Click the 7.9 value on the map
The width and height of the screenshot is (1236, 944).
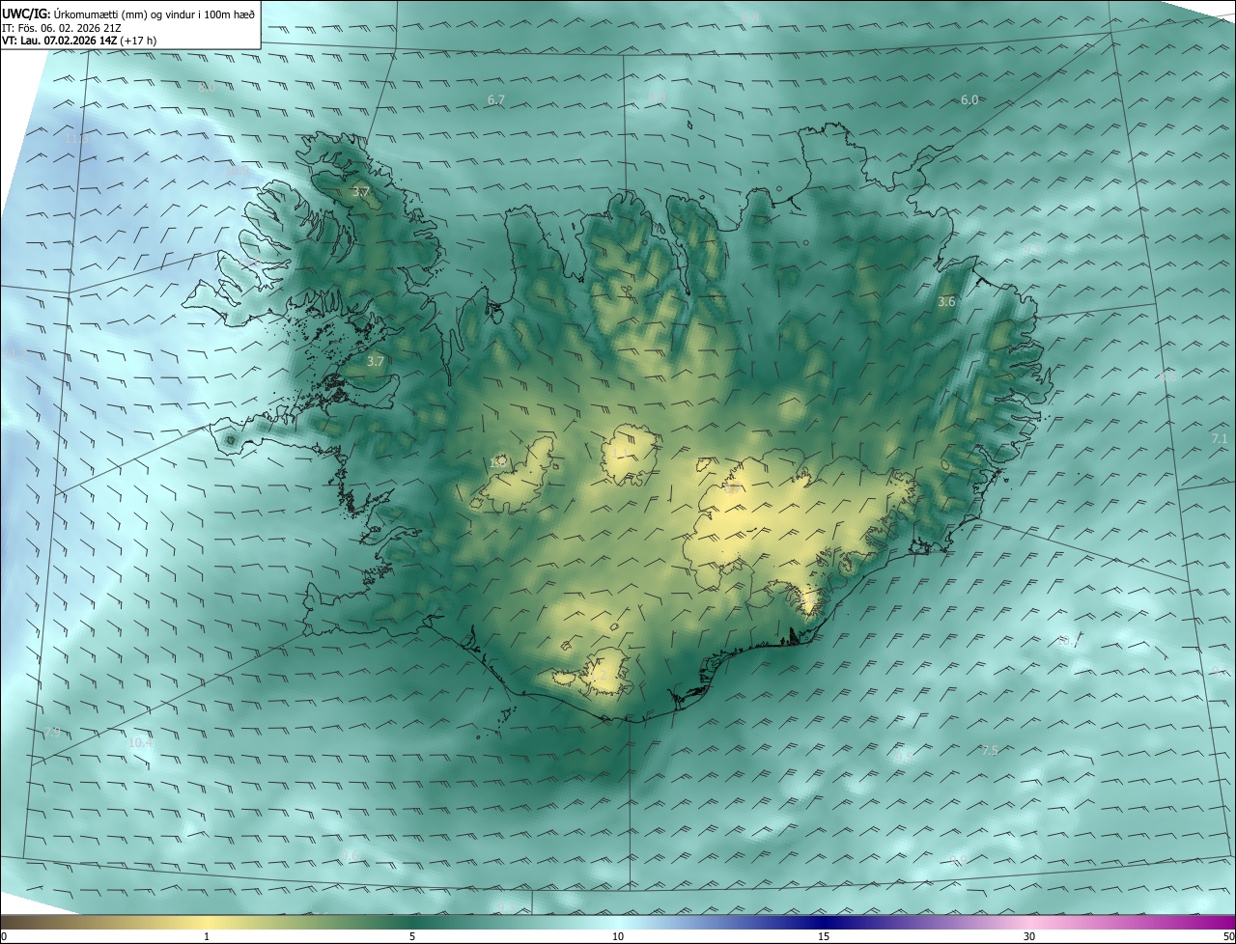click(52, 733)
